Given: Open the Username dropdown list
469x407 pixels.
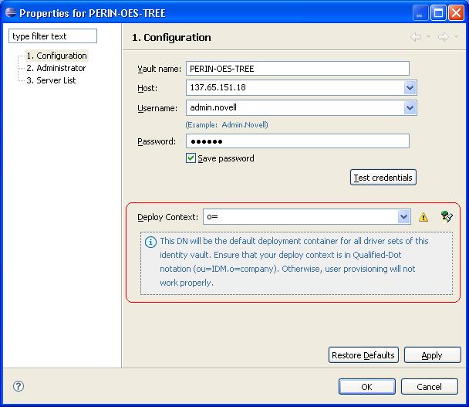Looking at the screenshot, I should [x=410, y=108].
